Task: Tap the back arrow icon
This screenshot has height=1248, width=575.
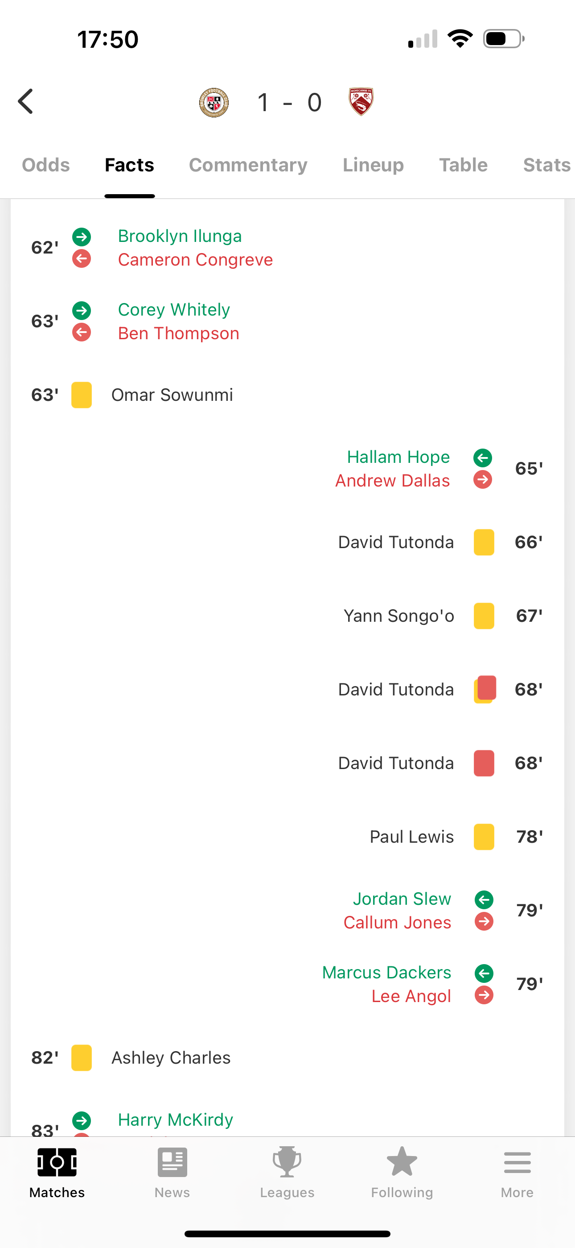Action: [x=26, y=102]
